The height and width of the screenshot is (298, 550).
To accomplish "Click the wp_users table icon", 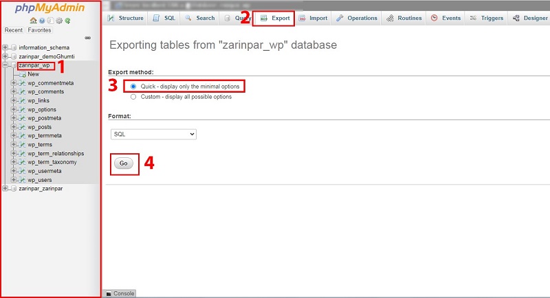I will 22,180.
